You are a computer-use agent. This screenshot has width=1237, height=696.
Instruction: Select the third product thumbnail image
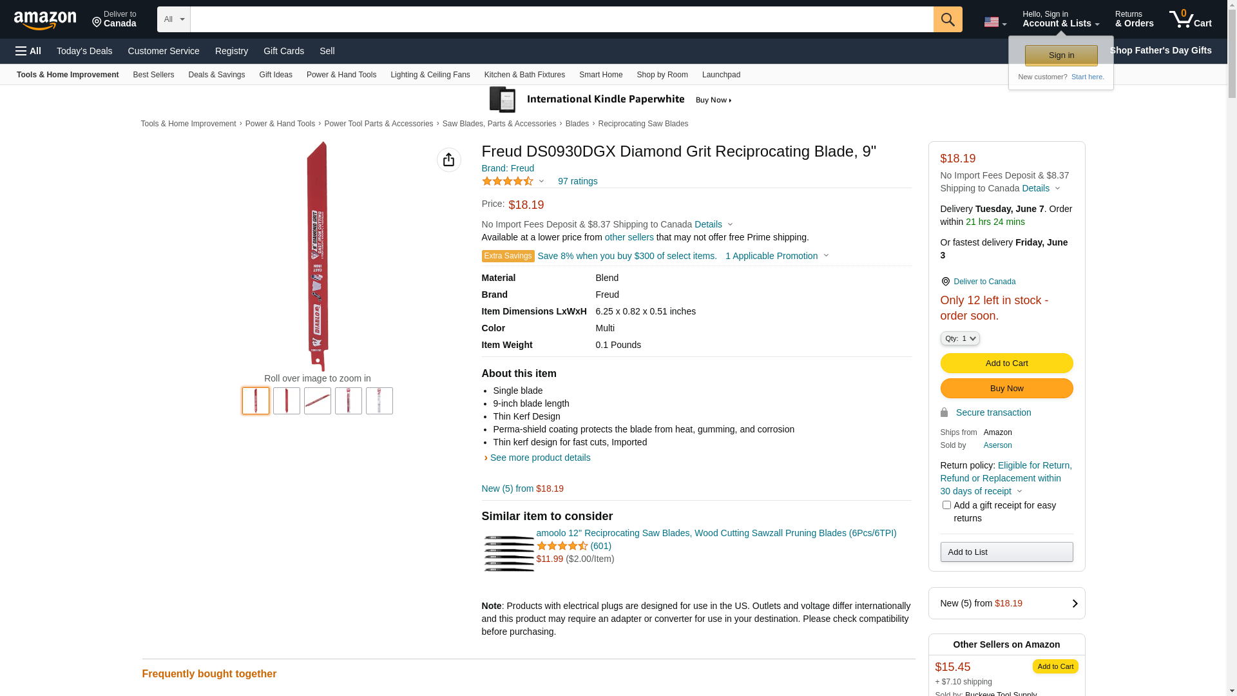[318, 401]
